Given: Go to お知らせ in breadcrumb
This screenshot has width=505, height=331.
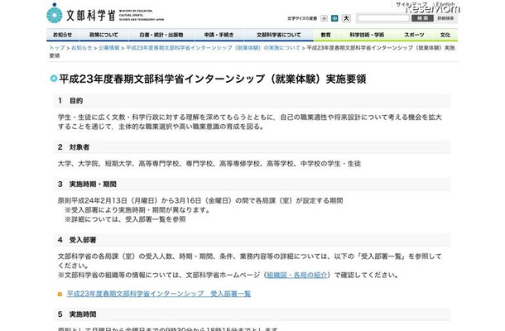Looking at the screenshot, I should (x=81, y=48).
